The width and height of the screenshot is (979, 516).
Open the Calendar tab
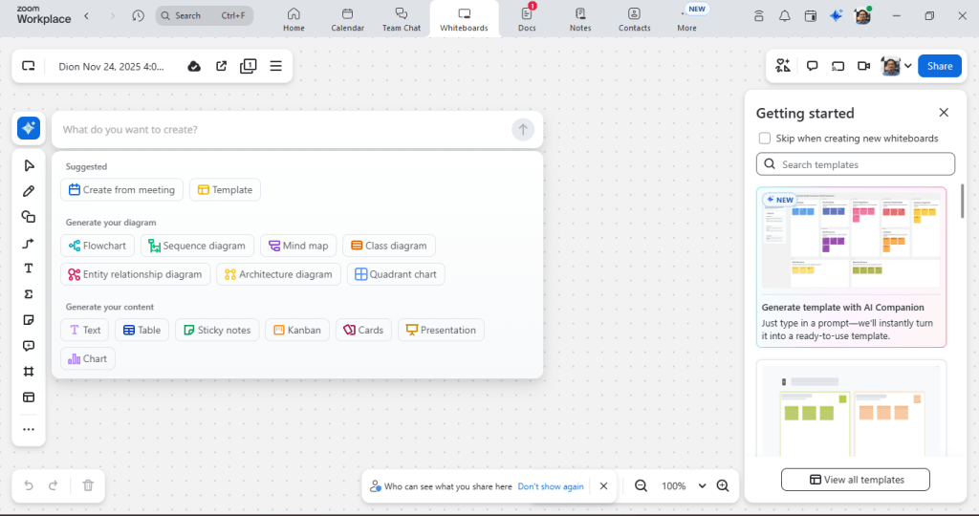(x=348, y=19)
